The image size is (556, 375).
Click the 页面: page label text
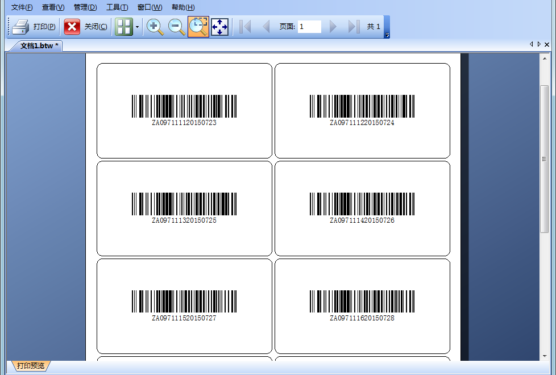point(287,27)
